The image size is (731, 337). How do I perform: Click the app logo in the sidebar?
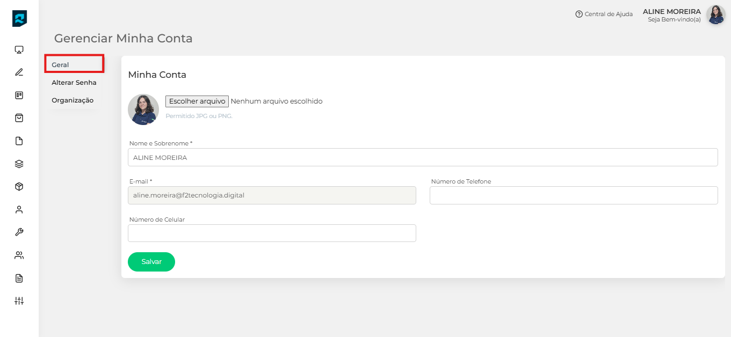coord(19,18)
